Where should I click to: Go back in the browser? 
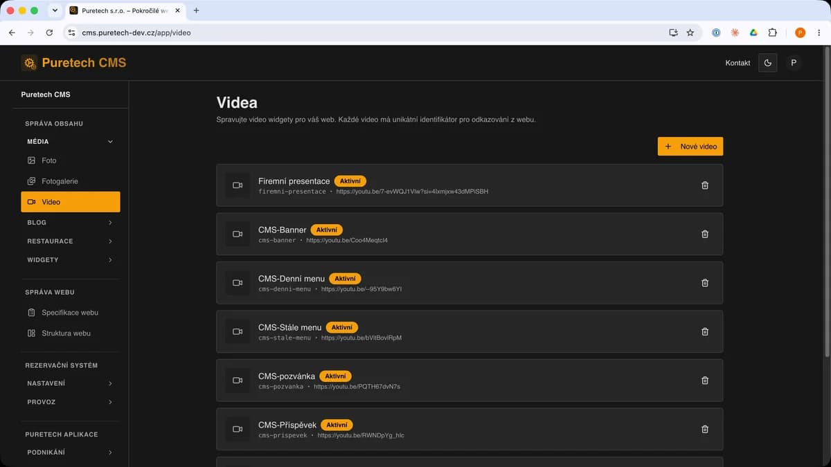coord(12,33)
